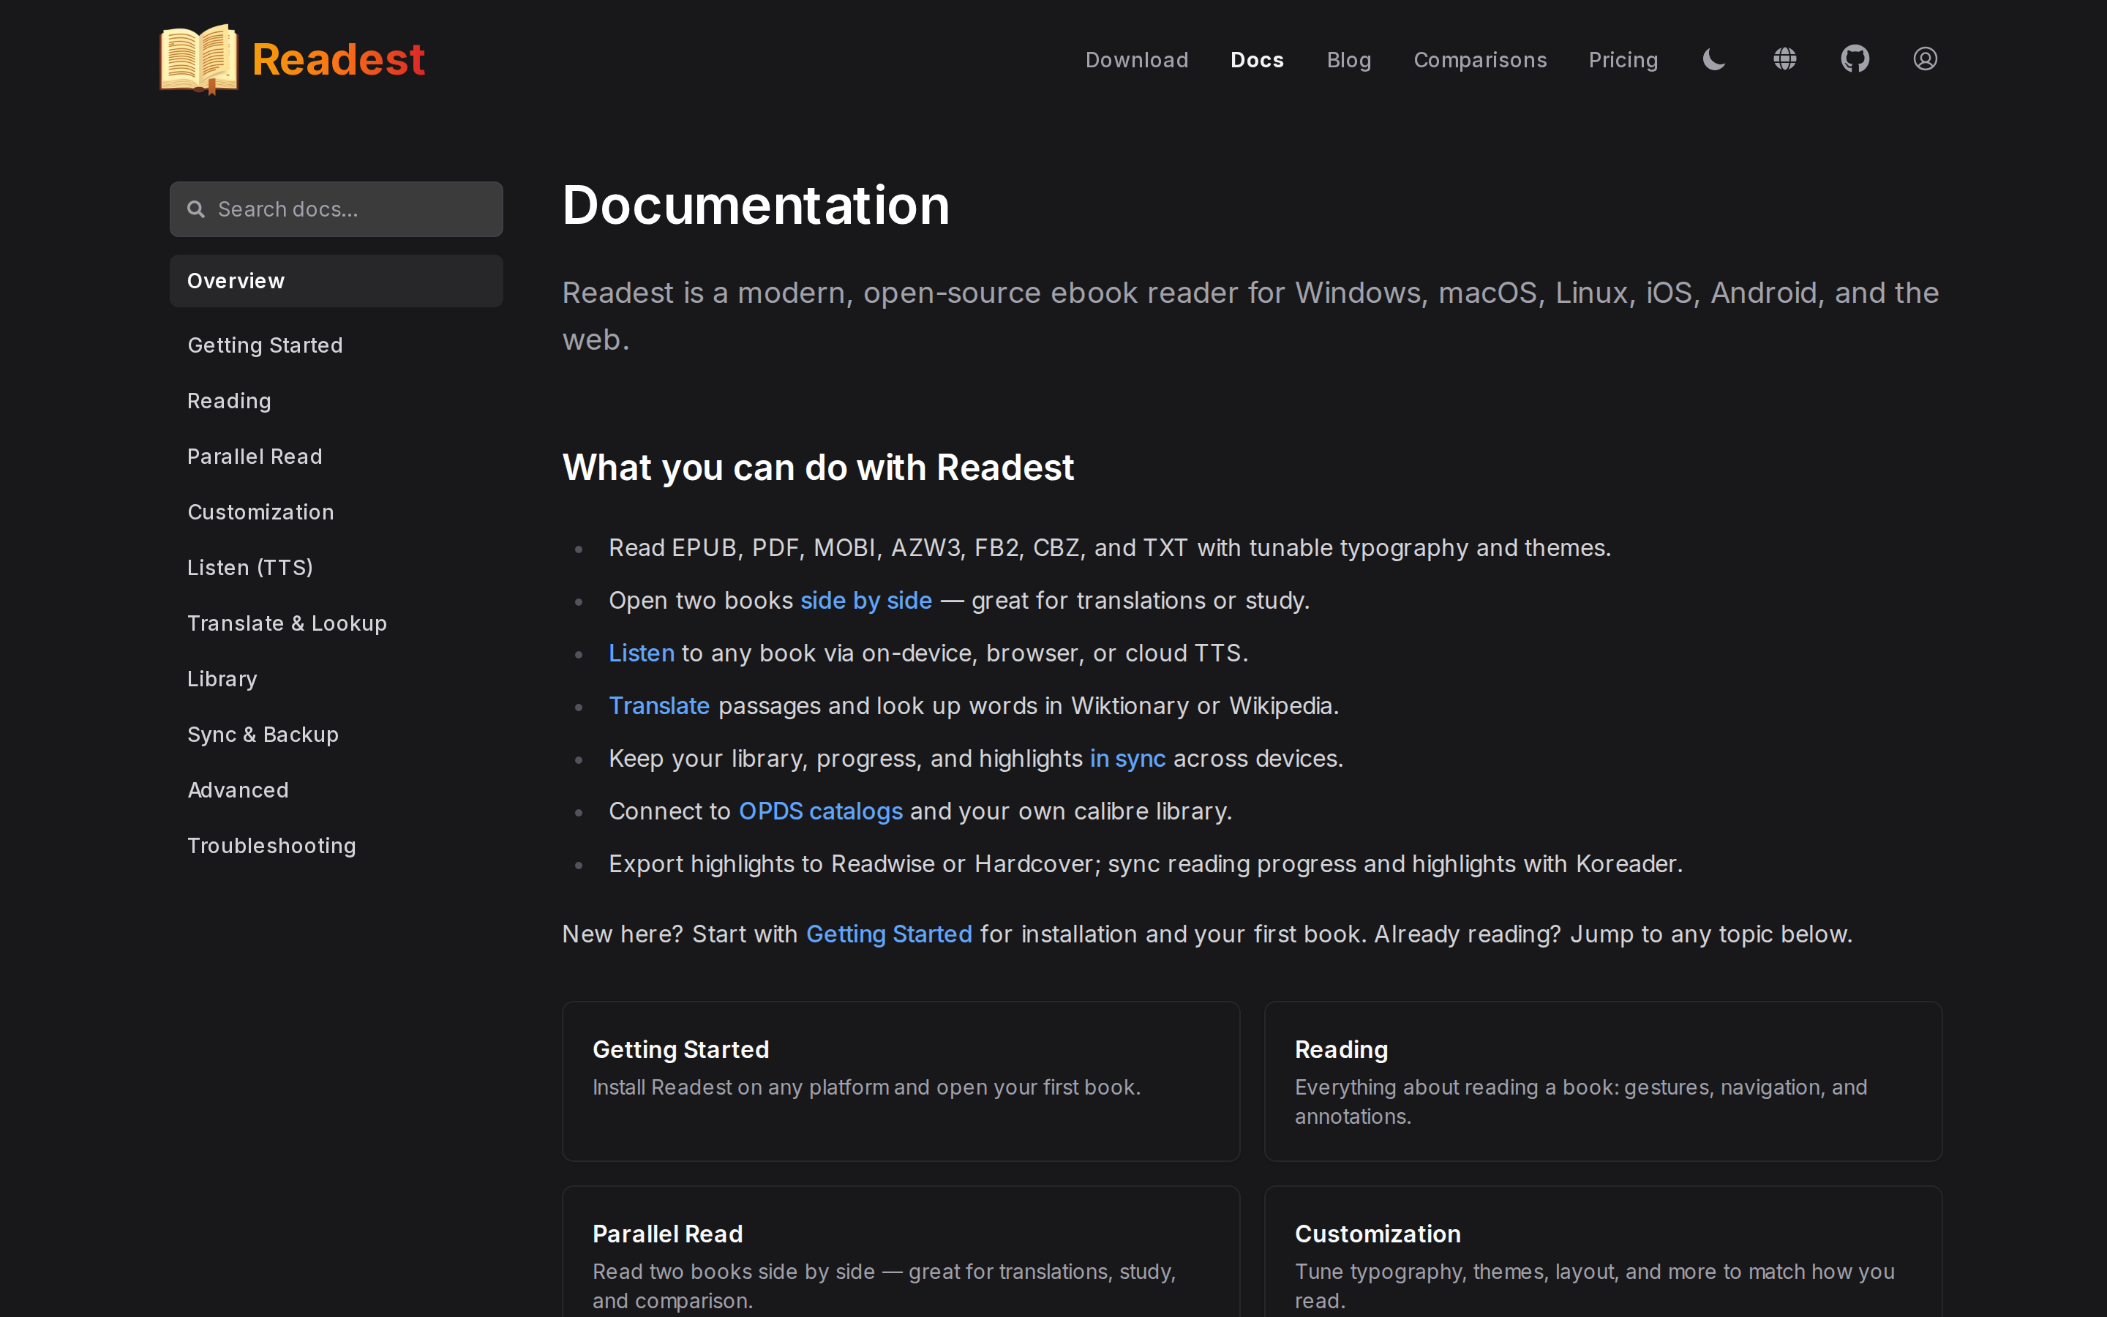This screenshot has height=1317, width=2107.
Task: Click the 'Documentation' page heading
Action: click(x=756, y=206)
